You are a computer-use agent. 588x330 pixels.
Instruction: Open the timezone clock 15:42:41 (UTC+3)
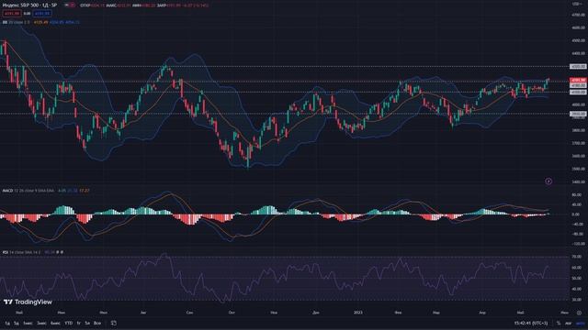[x=531, y=323]
